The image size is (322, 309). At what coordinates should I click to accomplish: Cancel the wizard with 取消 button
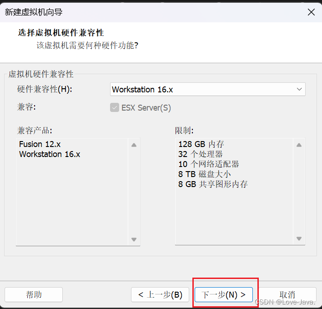click(x=287, y=295)
